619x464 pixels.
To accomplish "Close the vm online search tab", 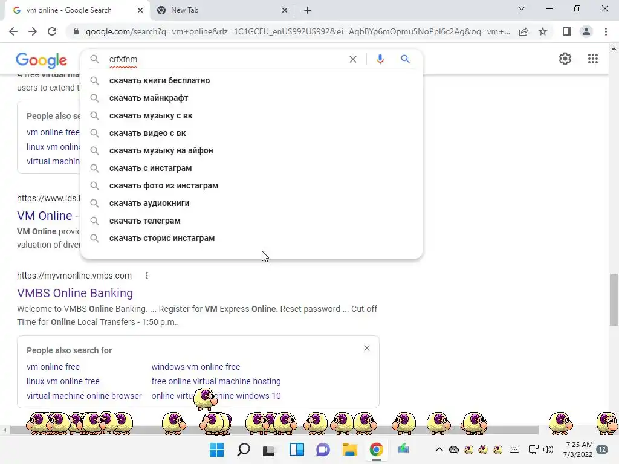I will tap(140, 10).
